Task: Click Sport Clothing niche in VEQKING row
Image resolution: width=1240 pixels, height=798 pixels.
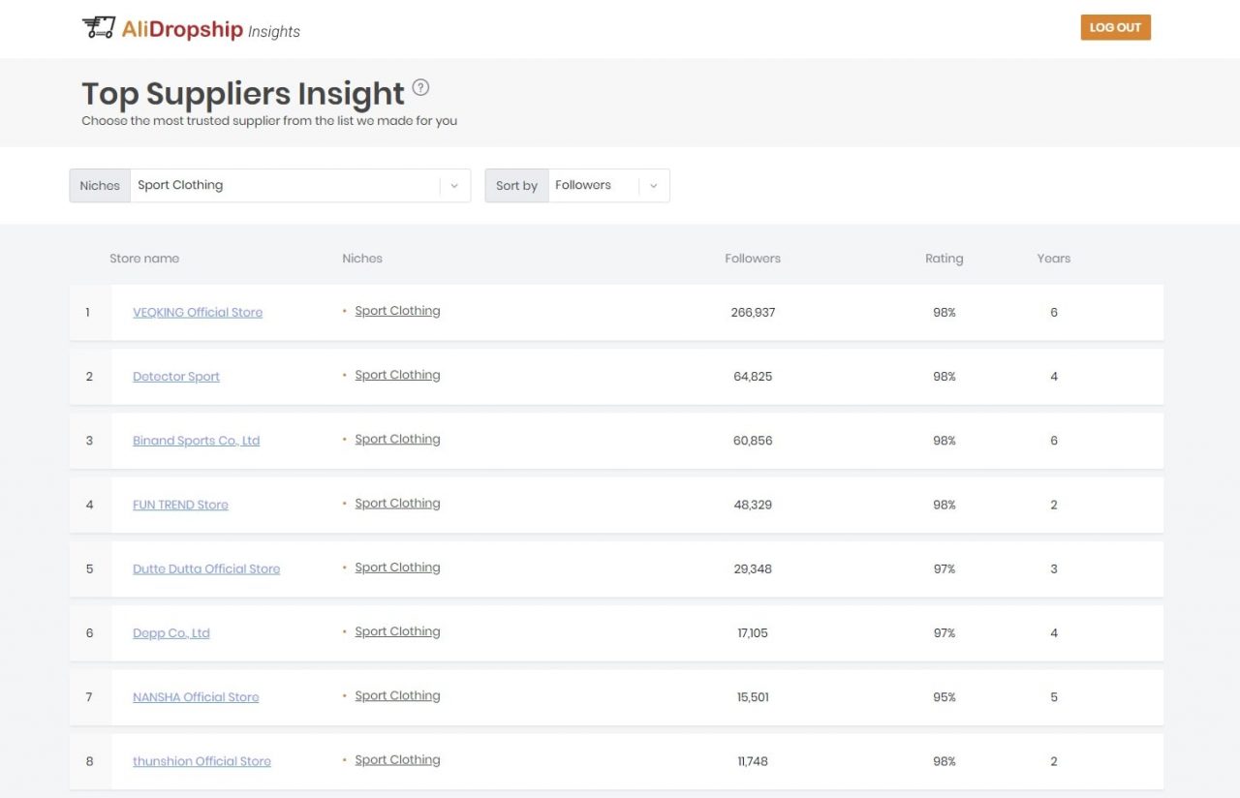Action: click(x=397, y=311)
